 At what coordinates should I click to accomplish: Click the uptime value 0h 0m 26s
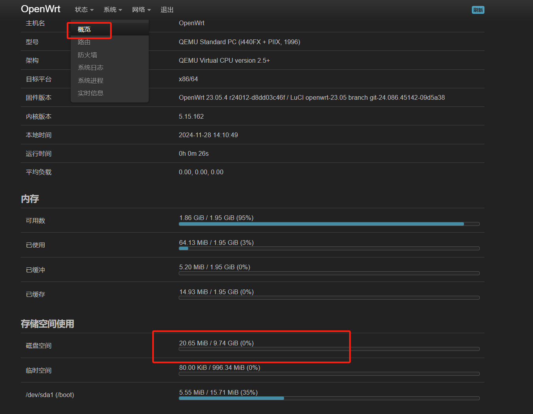pos(194,153)
